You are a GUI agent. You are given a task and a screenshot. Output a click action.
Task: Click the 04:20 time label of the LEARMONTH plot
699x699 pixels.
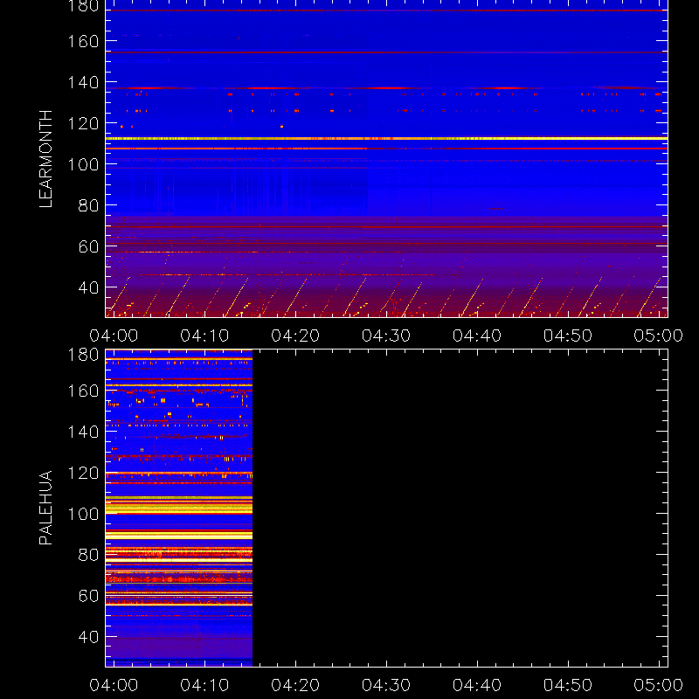pyautogui.click(x=295, y=336)
